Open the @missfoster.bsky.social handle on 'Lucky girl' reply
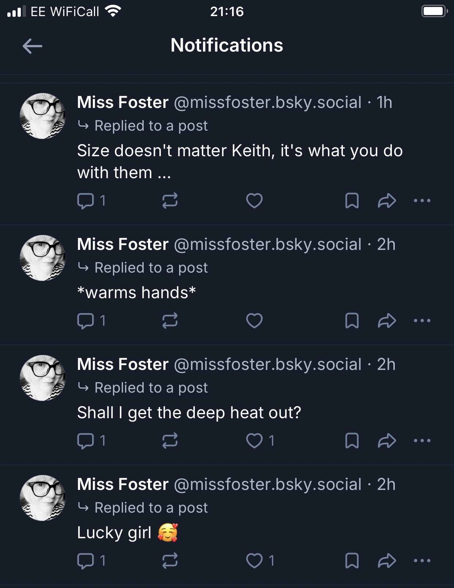This screenshot has height=588, width=454. click(268, 484)
